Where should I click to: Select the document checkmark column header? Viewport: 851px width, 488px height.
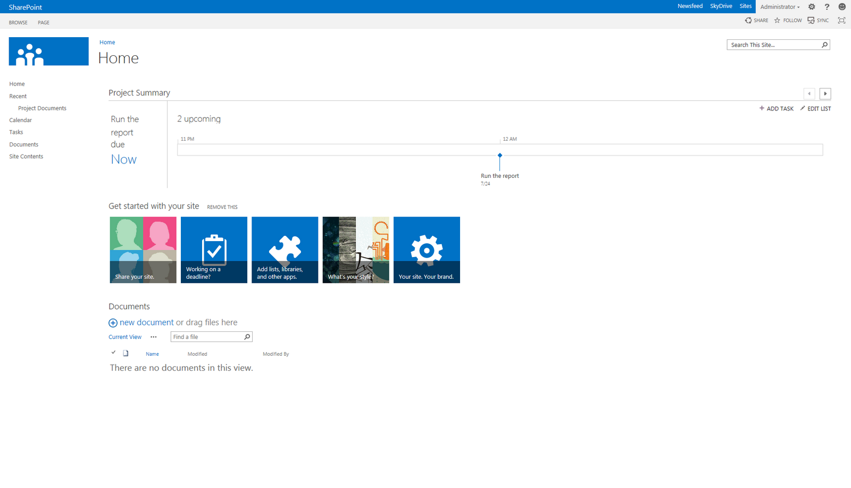coord(113,352)
